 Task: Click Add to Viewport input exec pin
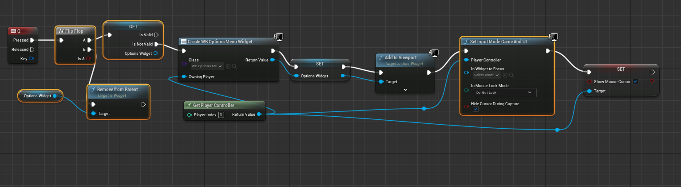pyautogui.click(x=381, y=73)
